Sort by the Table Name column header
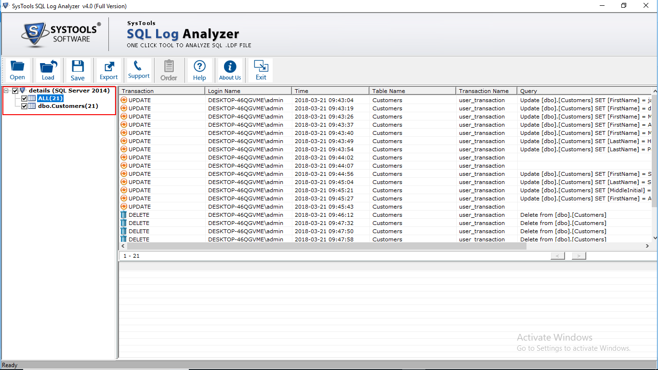The height and width of the screenshot is (370, 658). [x=412, y=91]
